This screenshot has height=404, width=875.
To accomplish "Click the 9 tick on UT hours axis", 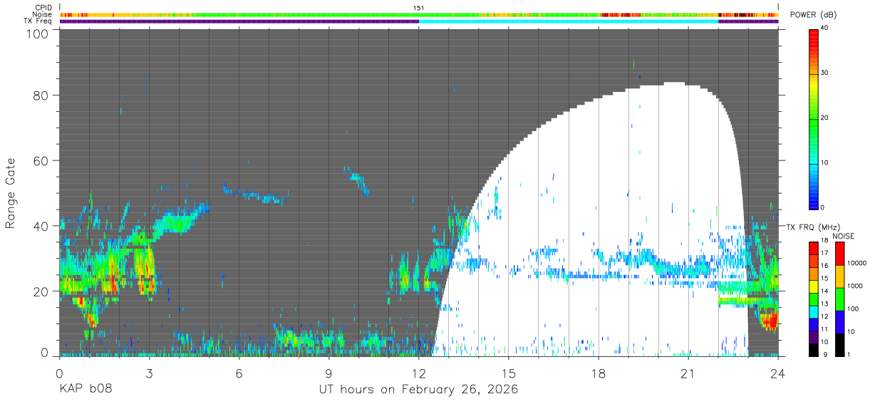I will [x=329, y=373].
